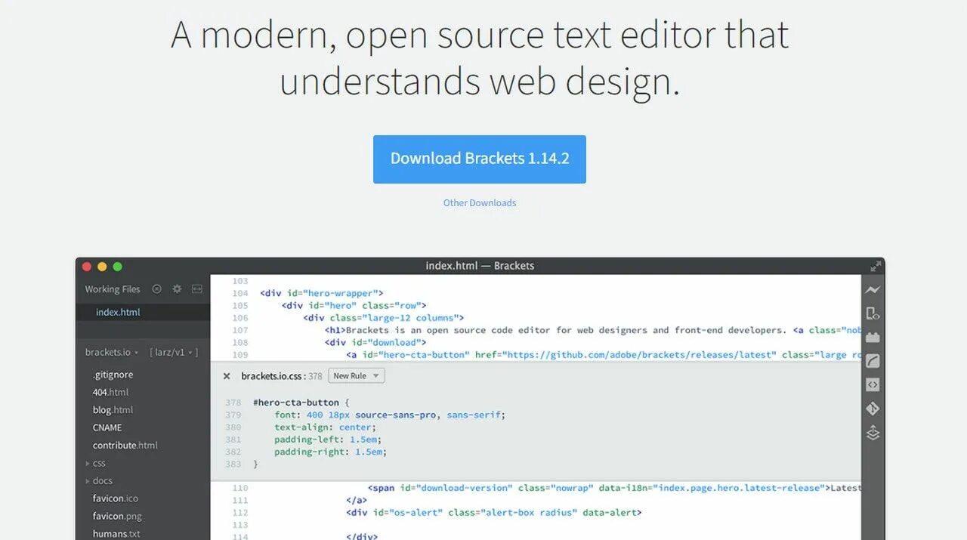The width and height of the screenshot is (967, 540).
Task: Click the #hero-cta-button selector on line 378
Action: tap(296, 403)
